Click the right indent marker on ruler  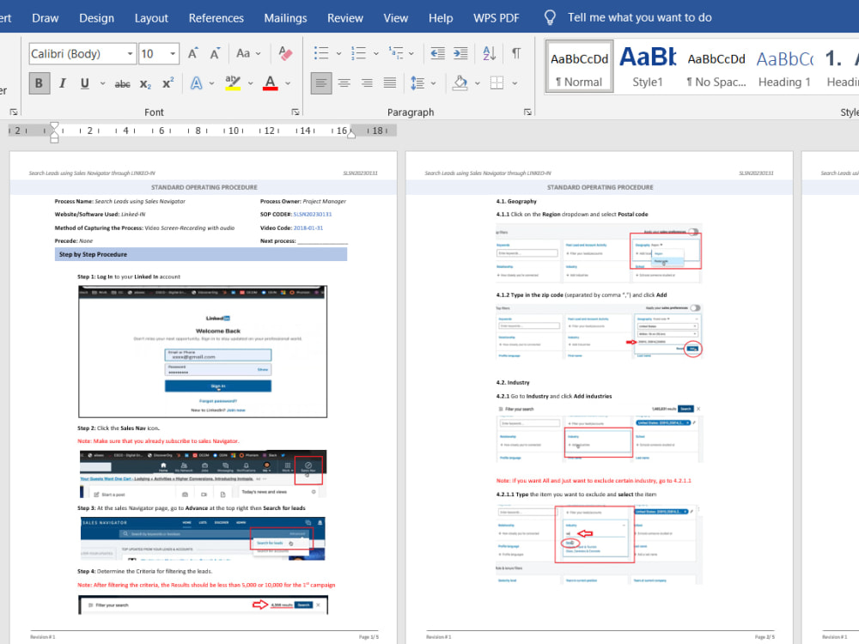[351, 134]
